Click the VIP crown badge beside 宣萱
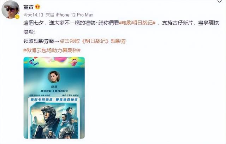The width and height of the screenshot is (226, 144). tap(38, 7)
